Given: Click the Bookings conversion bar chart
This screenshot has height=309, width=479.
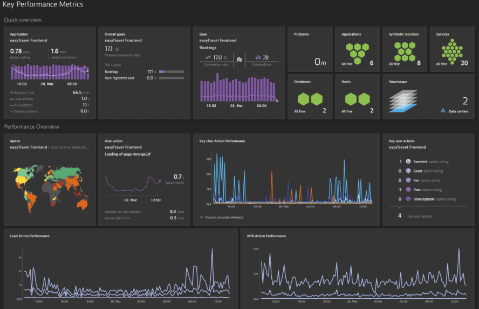Looking at the screenshot, I should 239,88.
